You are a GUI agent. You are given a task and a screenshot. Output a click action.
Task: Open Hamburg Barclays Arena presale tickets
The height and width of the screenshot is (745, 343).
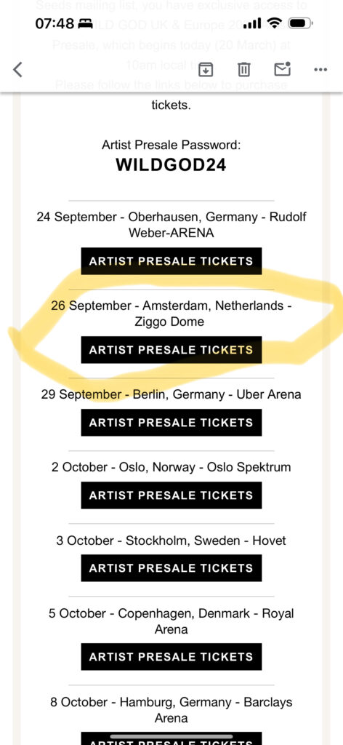click(171, 738)
